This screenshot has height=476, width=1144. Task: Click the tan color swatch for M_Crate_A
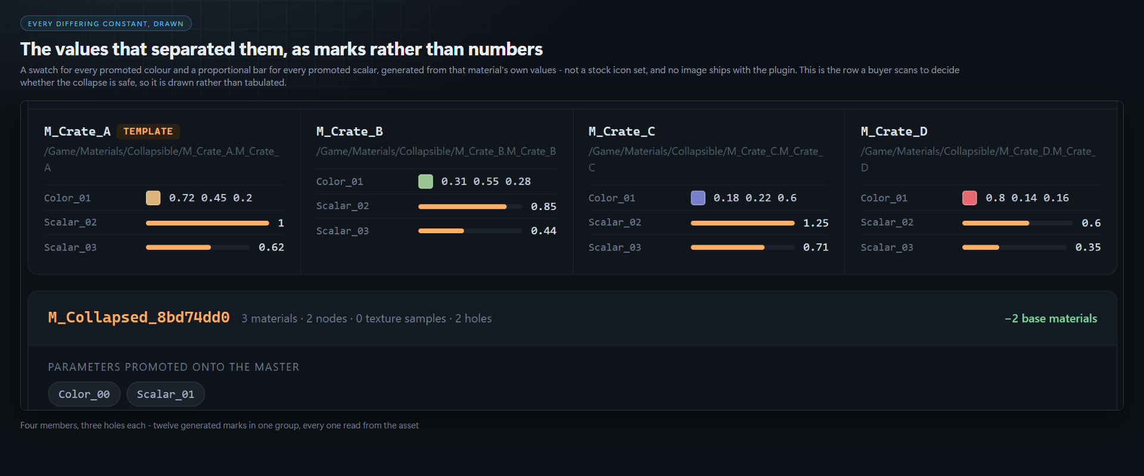153,198
